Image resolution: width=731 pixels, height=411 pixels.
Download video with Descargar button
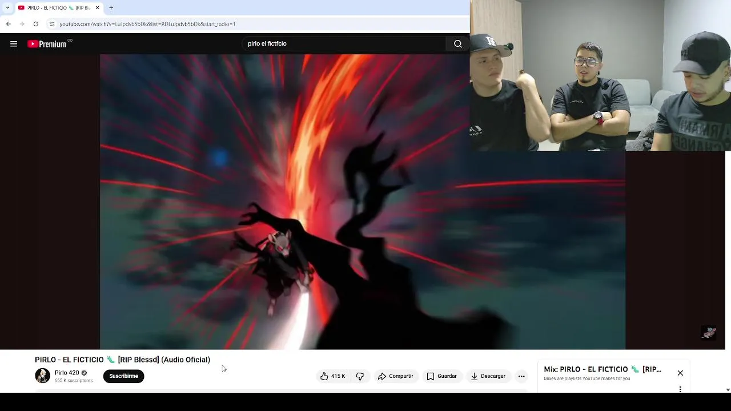tap(488, 376)
